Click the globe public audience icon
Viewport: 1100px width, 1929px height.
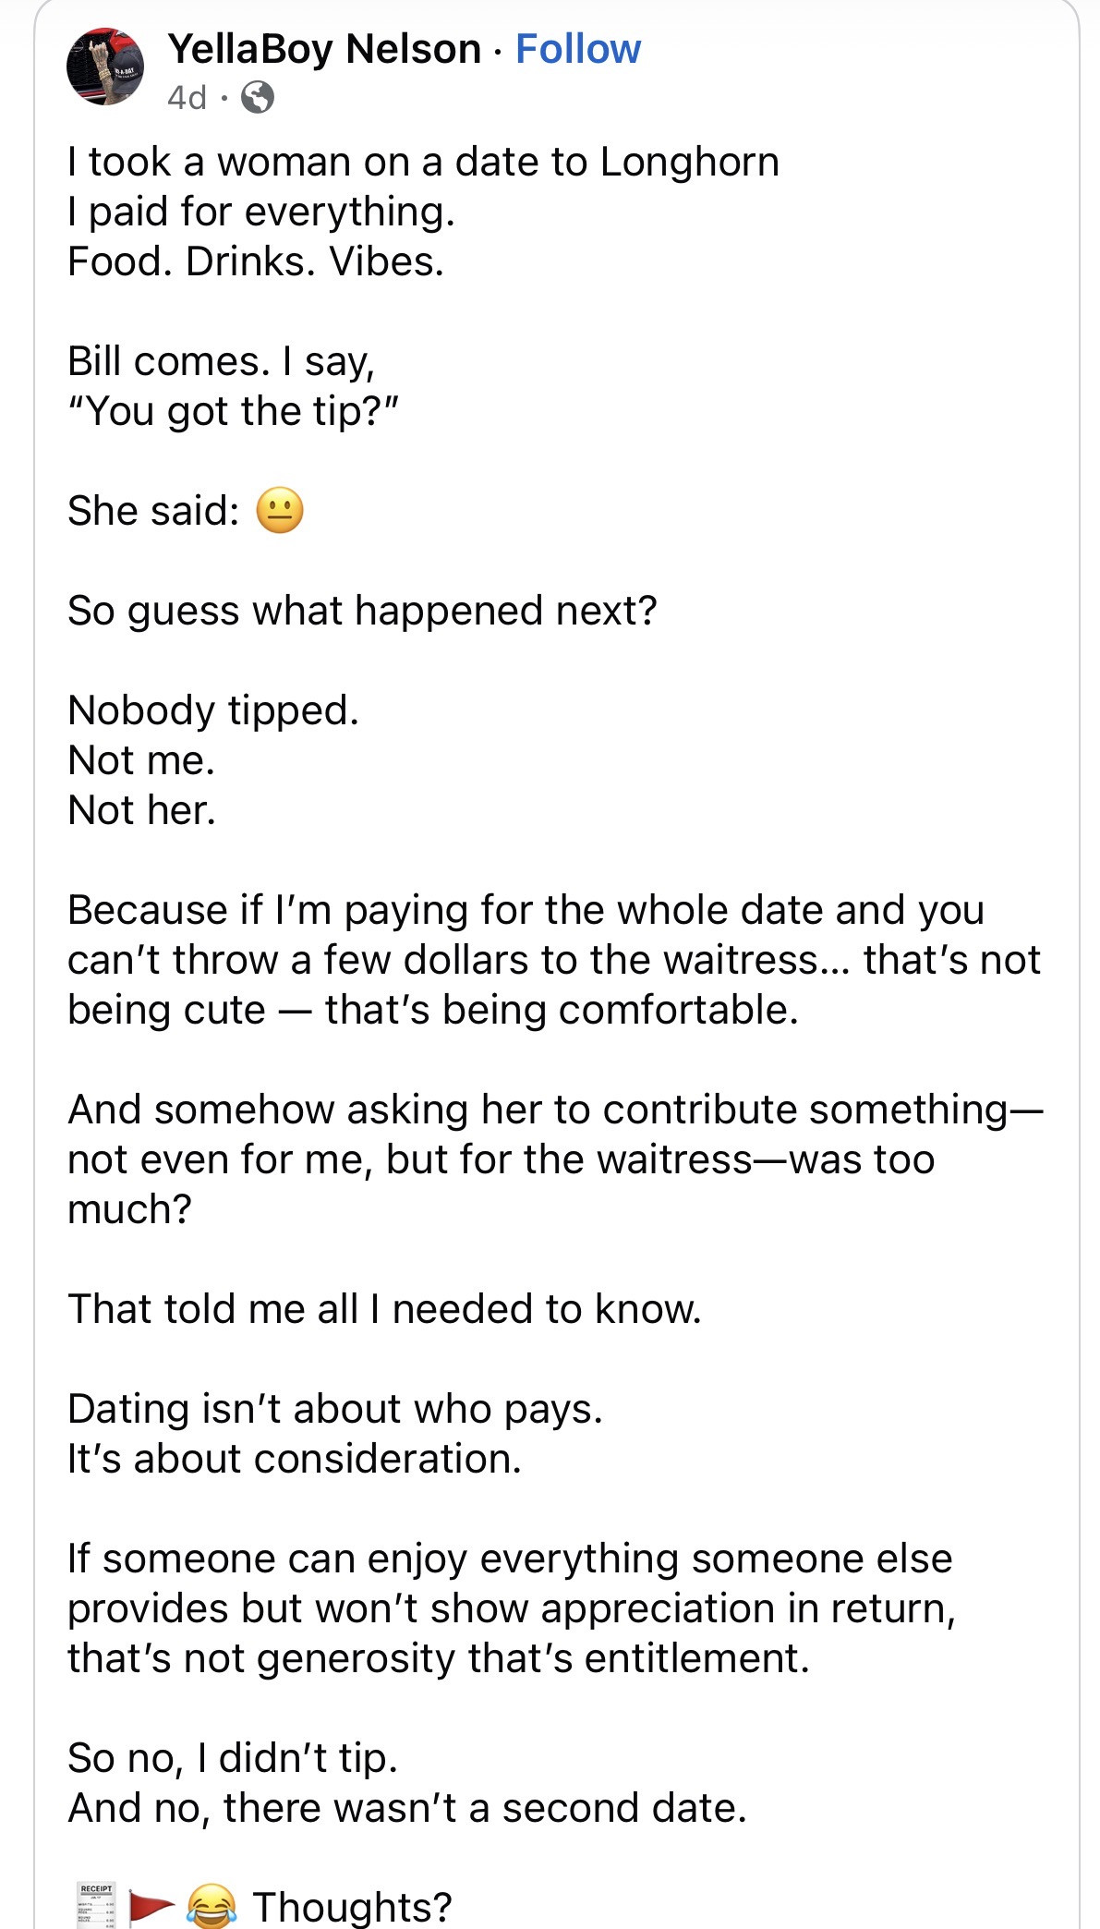(x=258, y=97)
